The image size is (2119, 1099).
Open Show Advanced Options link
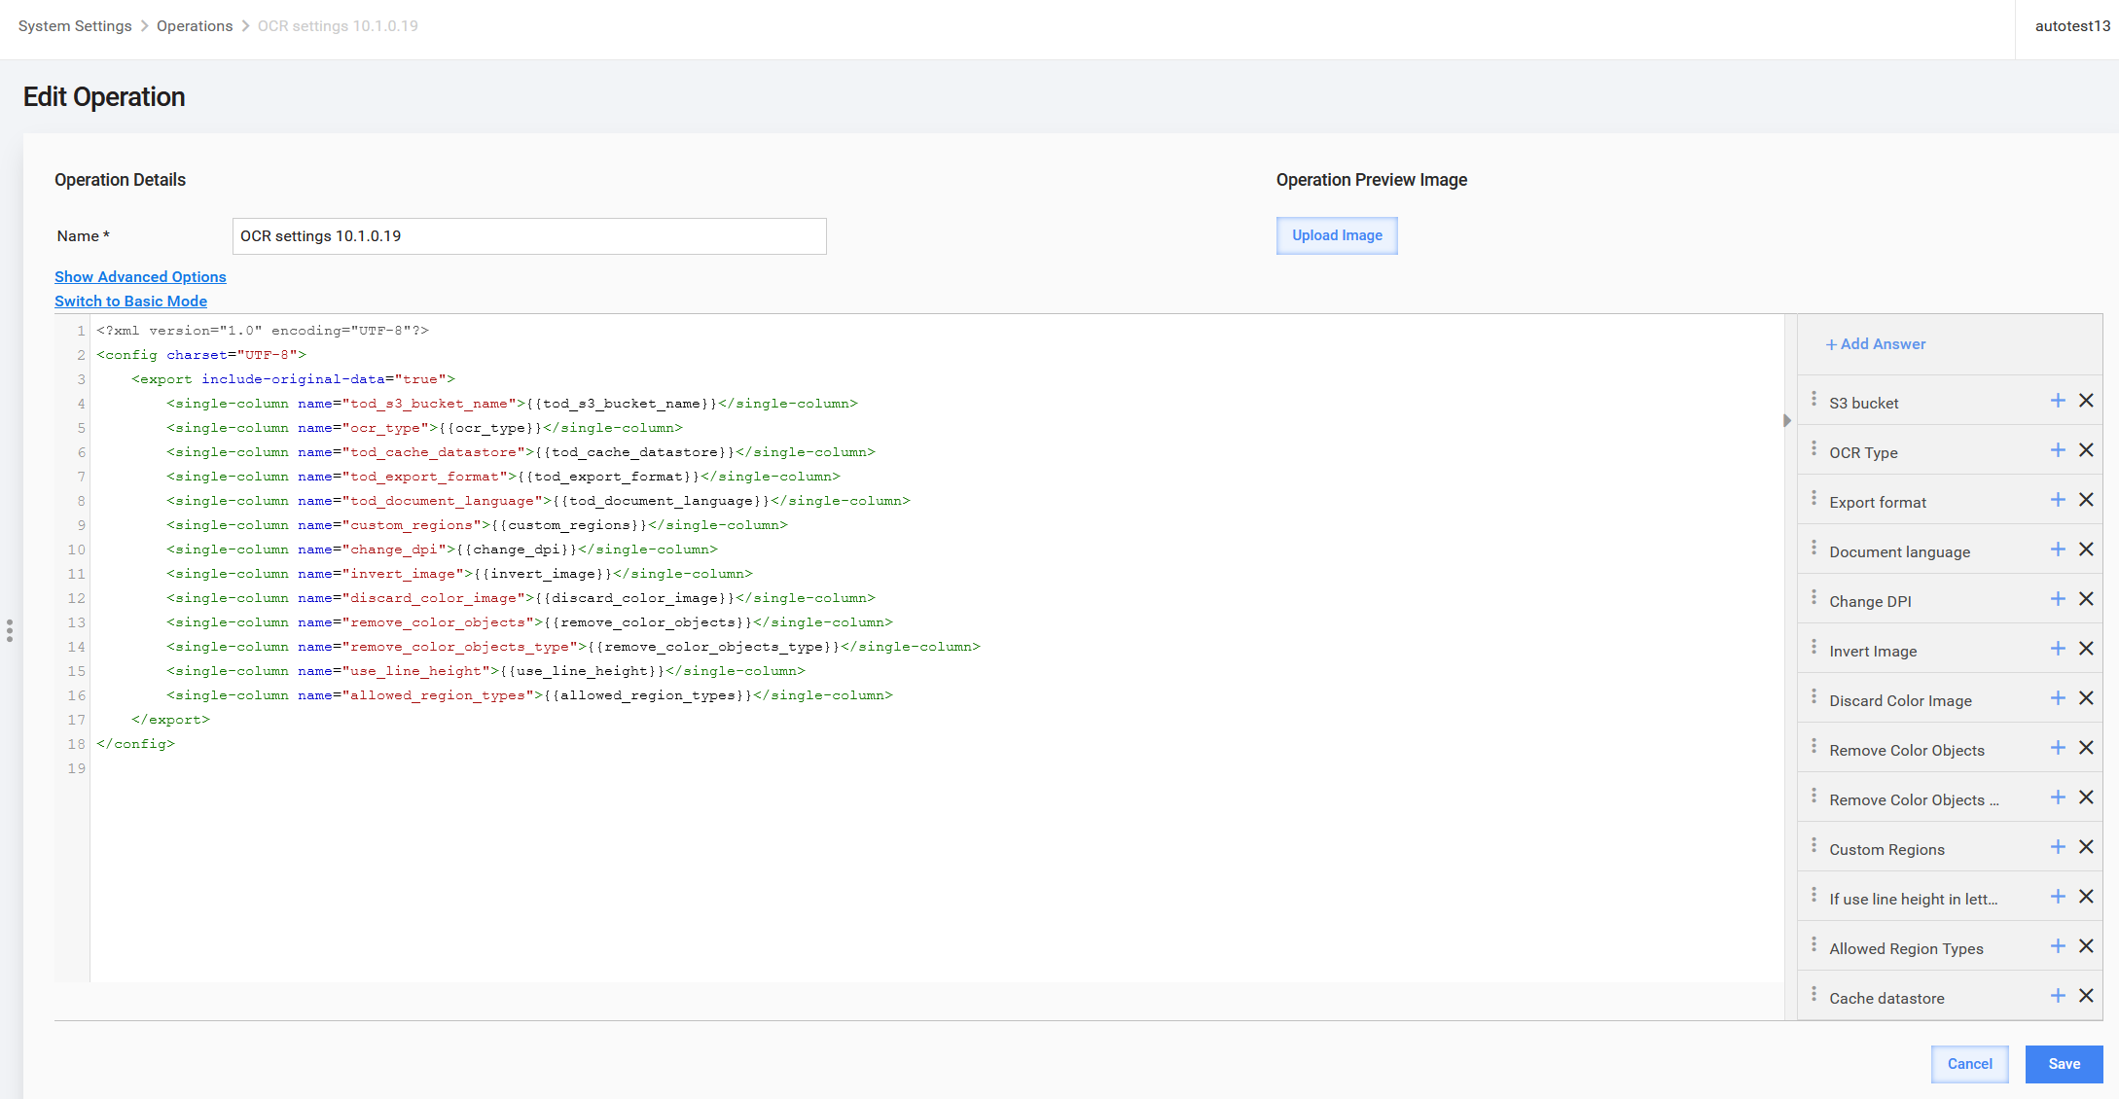(x=140, y=277)
